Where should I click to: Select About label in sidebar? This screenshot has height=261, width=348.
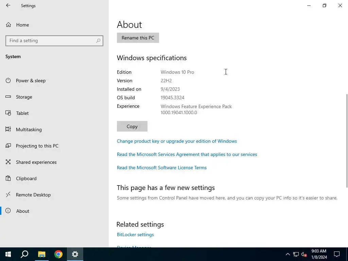pos(23,211)
